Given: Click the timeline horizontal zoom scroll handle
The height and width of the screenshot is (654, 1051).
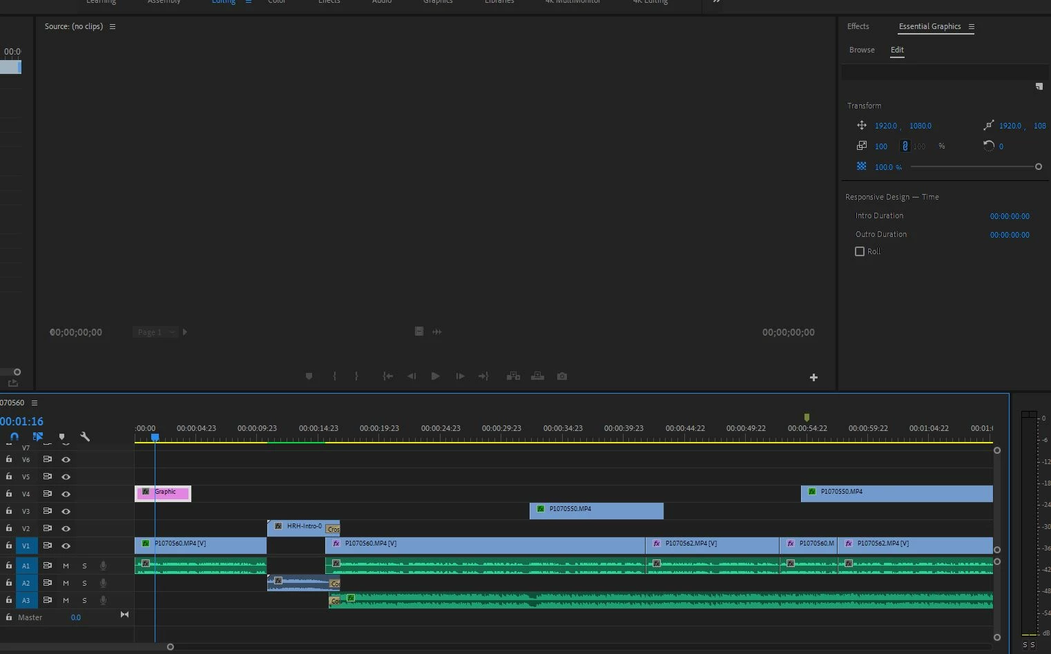Looking at the screenshot, I should pos(170,647).
